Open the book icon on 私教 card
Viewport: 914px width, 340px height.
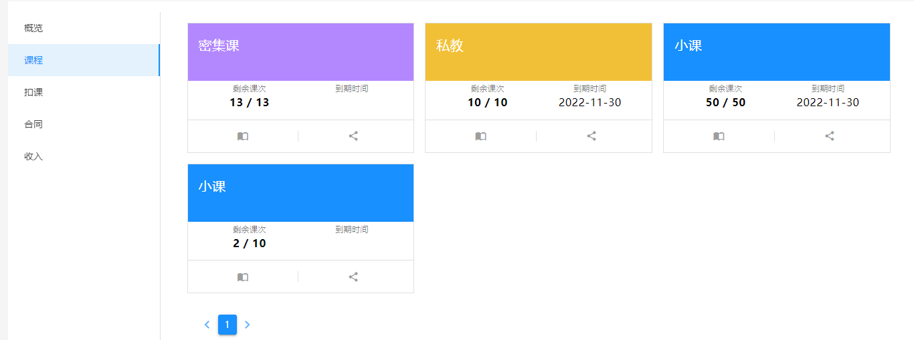(480, 136)
